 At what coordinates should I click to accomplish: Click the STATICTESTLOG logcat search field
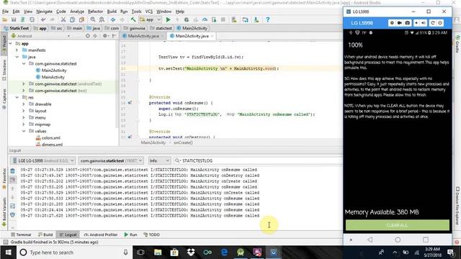pos(258,160)
